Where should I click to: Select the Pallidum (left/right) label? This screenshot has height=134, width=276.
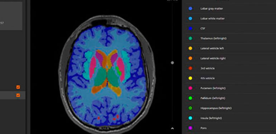point(213,98)
